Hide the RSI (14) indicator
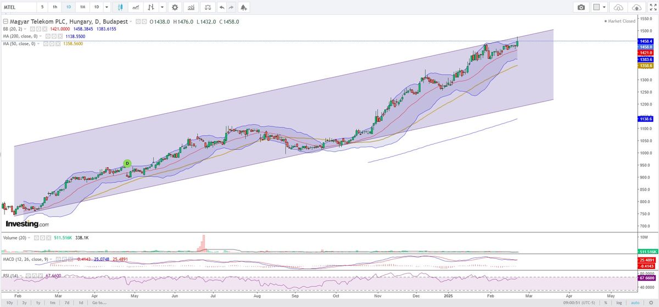 coord(28,276)
